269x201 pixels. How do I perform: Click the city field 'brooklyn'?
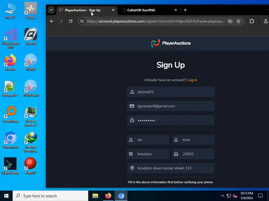point(148,154)
